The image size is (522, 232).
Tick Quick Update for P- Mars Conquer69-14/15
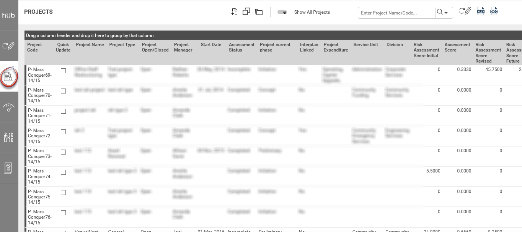pos(64,71)
